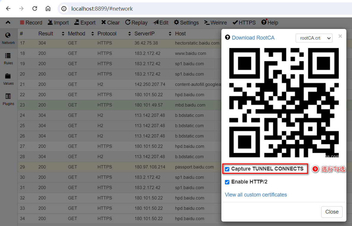Open the Settings gear menu
The width and height of the screenshot is (352, 226).
pyautogui.click(x=176, y=23)
